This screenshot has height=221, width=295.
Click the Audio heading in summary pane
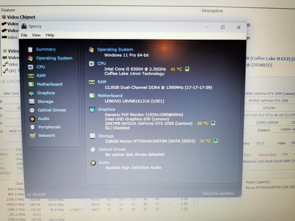[x=104, y=162]
